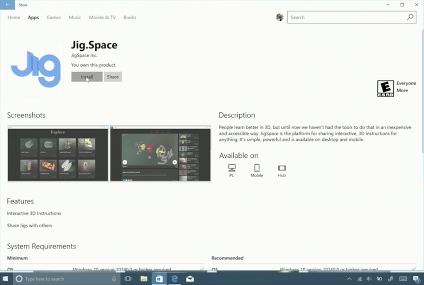This screenshot has width=424, height=285.
Task: Click the ESRB Everyone rating icon
Action: (x=385, y=88)
